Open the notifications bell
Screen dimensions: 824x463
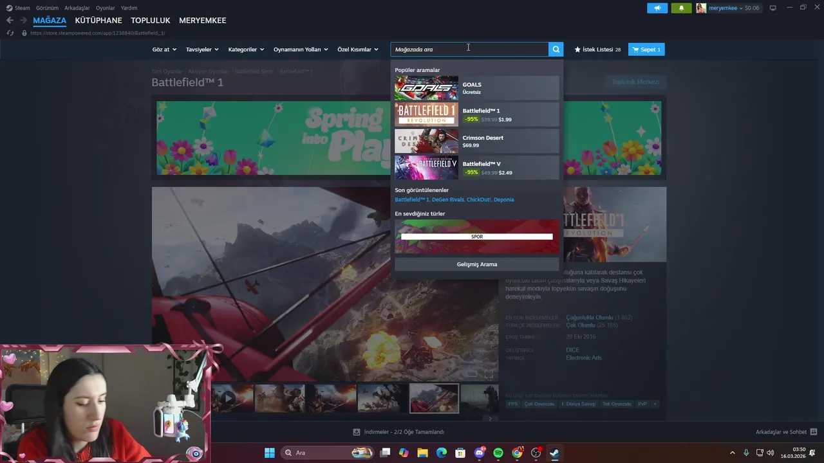tap(681, 8)
